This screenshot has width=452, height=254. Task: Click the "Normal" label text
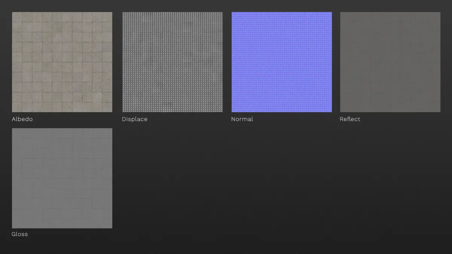point(242,119)
